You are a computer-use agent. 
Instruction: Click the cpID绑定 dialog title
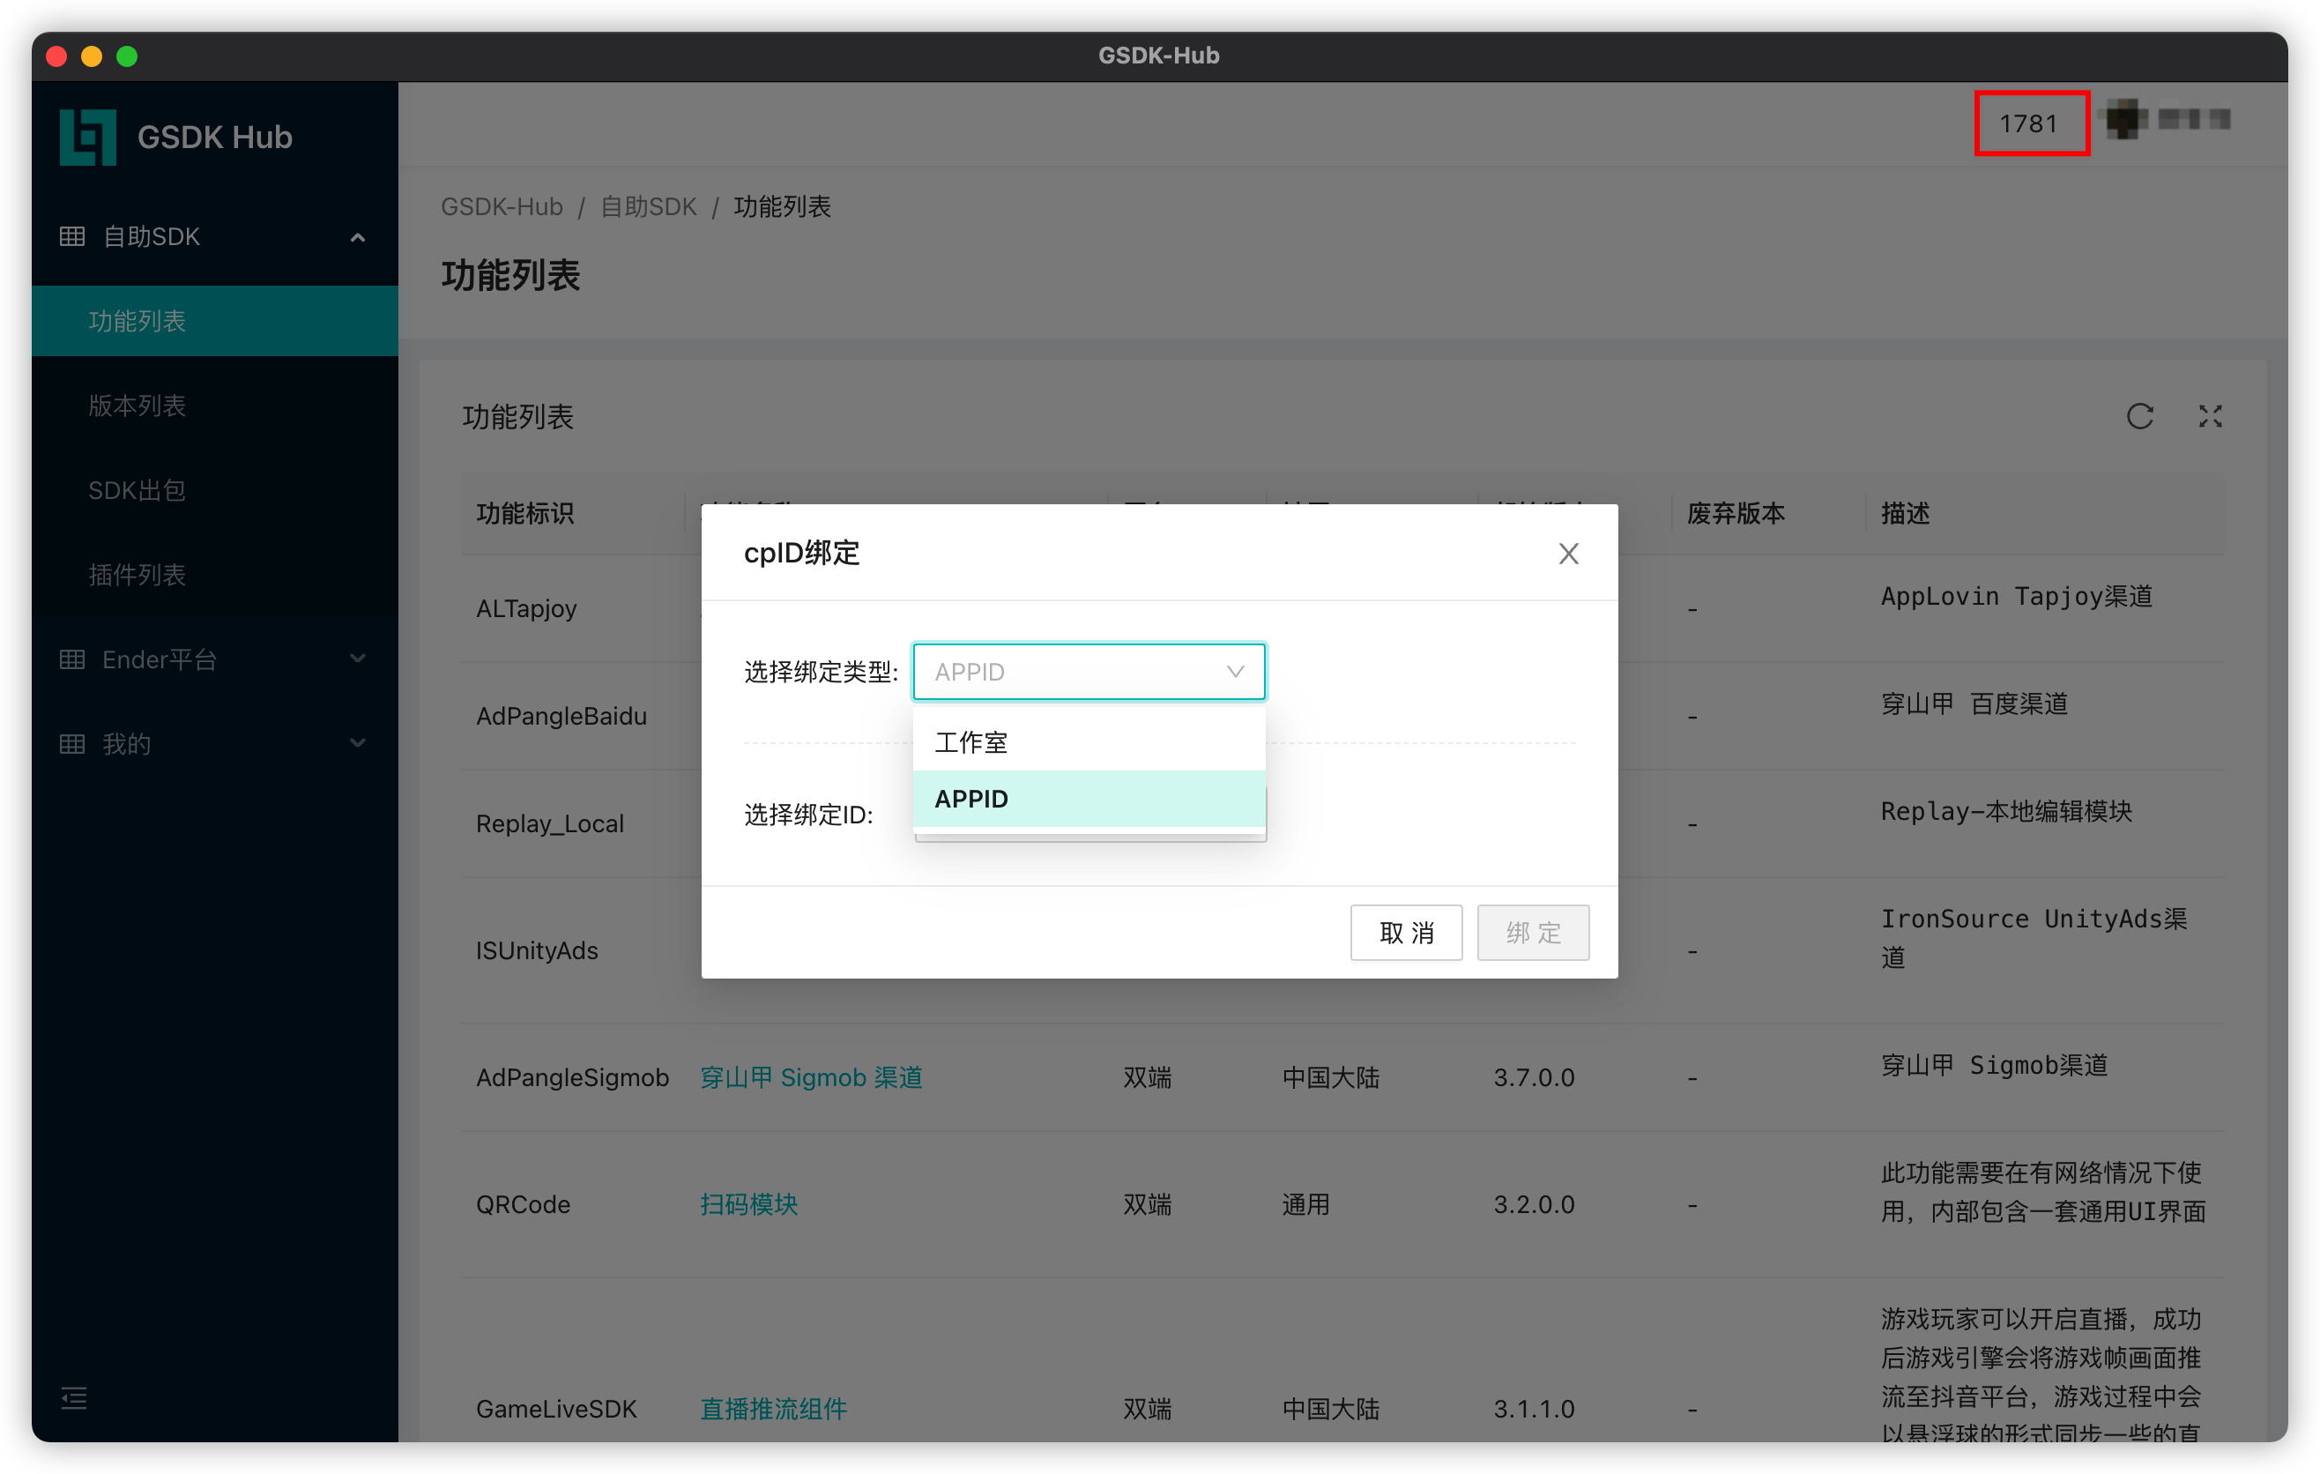coord(801,553)
